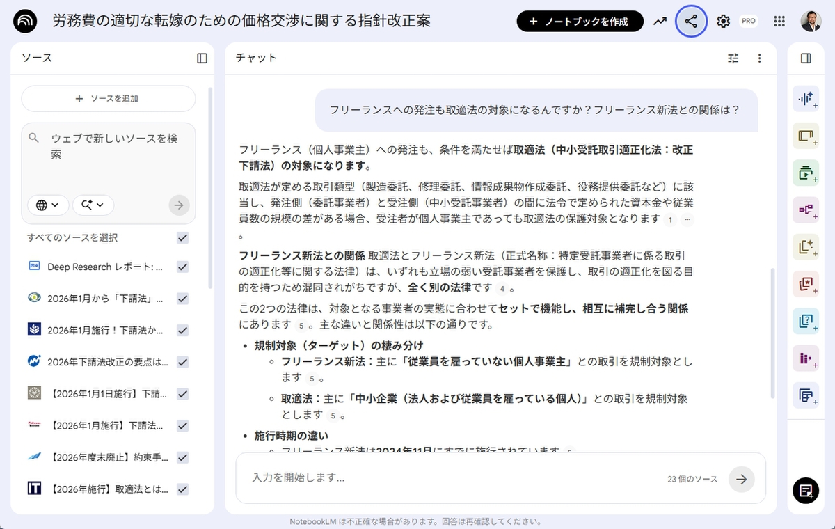Generate a Video Overview
Image resolution: width=835 pixels, height=529 pixels.
click(x=806, y=173)
